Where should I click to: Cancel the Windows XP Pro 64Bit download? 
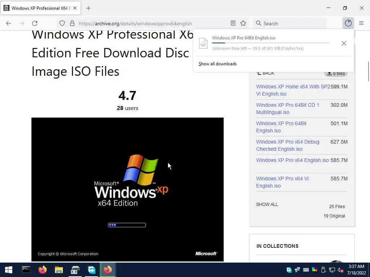pyautogui.click(x=344, y=43)
